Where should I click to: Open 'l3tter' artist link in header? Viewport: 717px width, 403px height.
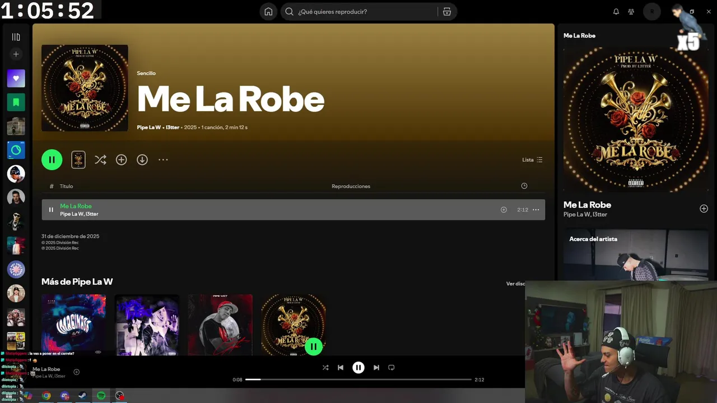tap(173, 128)
